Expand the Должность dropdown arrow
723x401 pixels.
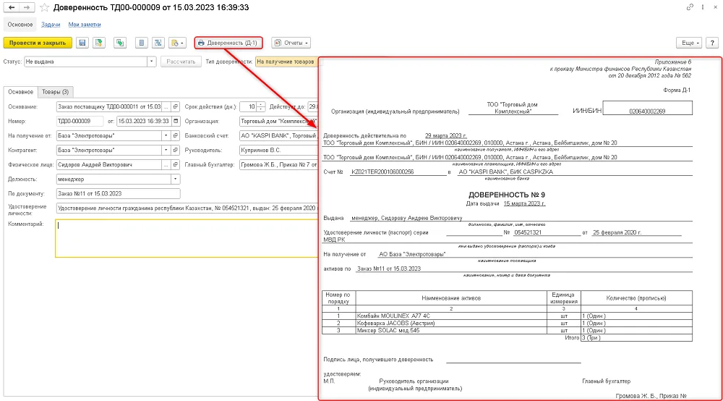(175, 179)
